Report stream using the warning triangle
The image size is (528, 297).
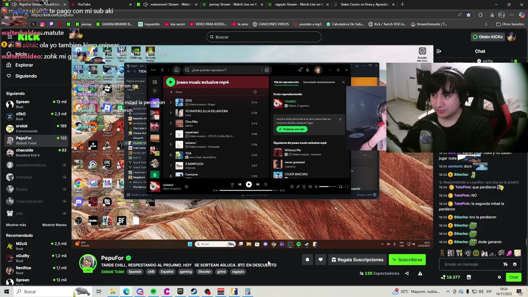[x=420, y=273]
